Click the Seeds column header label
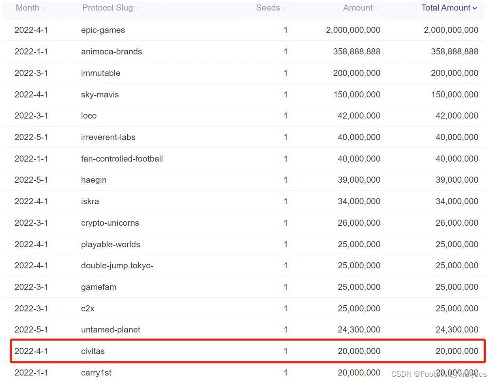Viewport: 493px width, 382px height. click(x=268, y=8)
